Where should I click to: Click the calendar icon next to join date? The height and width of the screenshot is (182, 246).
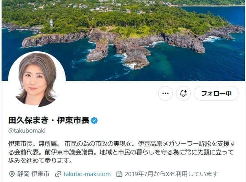(x=119, y=174)
